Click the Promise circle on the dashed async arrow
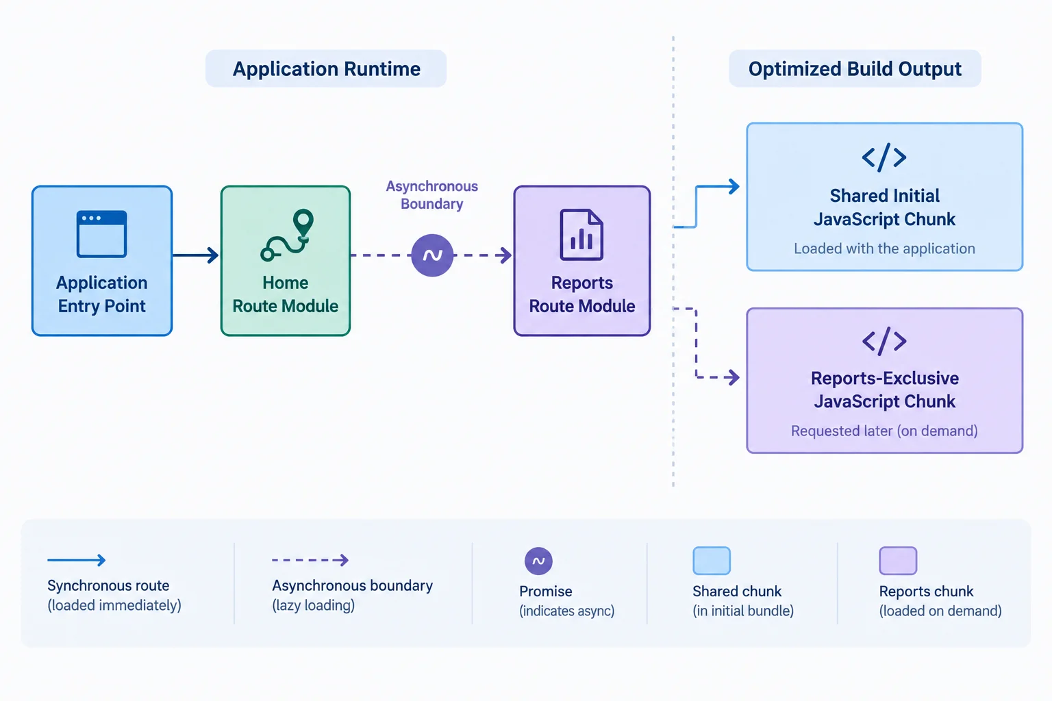This screenshot has width=1052, height=701. point(432,255)
